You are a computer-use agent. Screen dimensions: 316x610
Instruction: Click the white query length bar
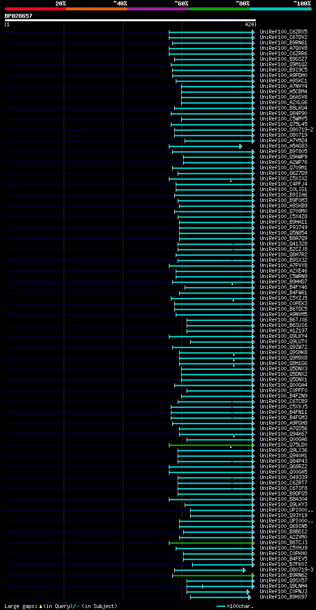[x=130, y=20]
